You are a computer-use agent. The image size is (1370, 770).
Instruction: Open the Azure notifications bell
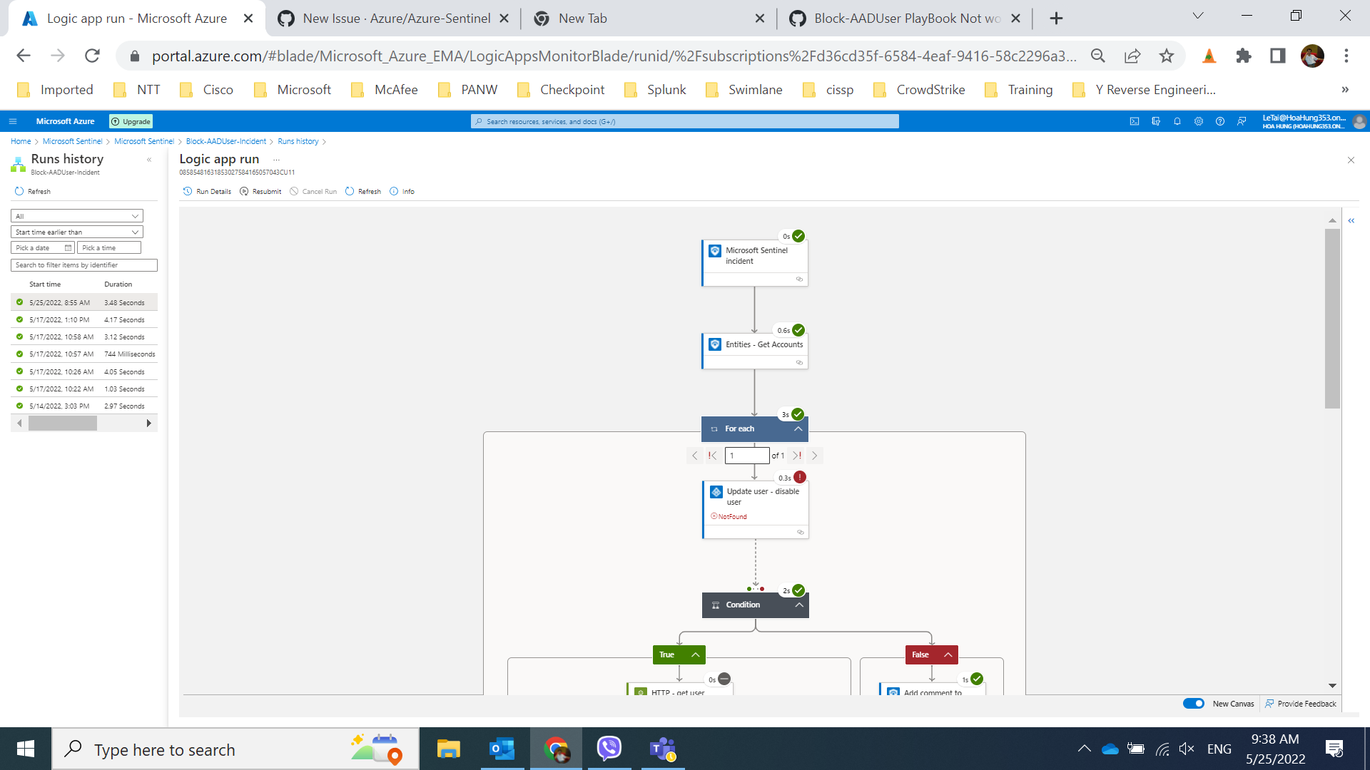click(1177, 121)
